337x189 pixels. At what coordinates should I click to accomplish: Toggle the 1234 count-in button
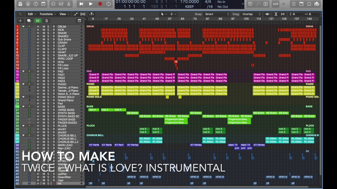[x=275, y=4]
